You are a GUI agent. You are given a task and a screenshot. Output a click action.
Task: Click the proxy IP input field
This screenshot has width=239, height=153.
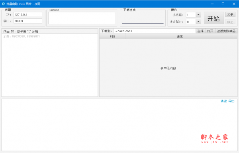click(28, 15)
